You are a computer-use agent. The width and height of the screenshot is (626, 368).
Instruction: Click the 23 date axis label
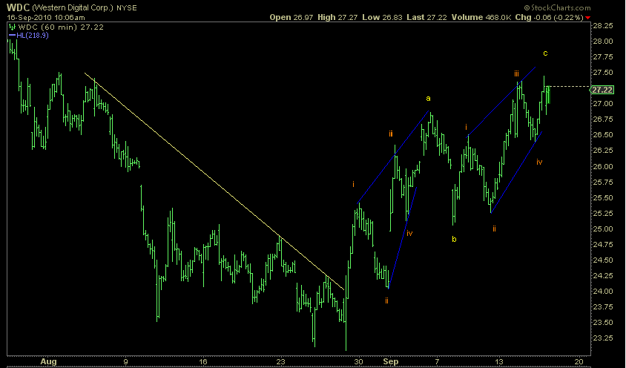(x=281, y=361)
